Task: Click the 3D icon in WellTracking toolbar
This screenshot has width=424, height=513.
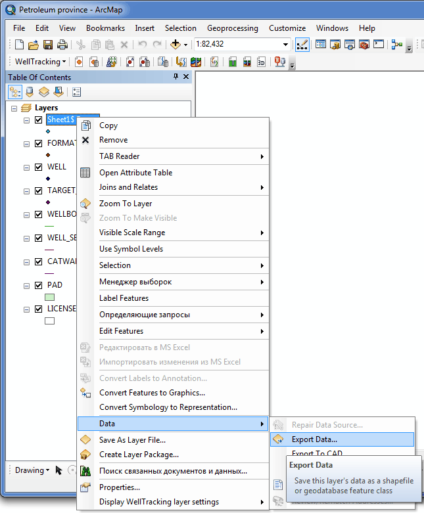Action: [x=261, y=62]
